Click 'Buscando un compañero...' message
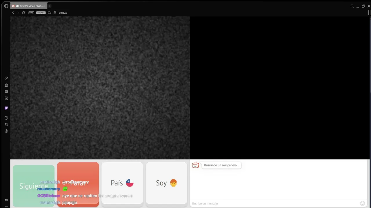Viewport: 371px width, 208px height. click(221, 165)
